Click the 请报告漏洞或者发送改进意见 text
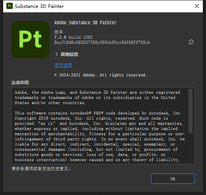Image resolution: width=206 pixels, height=195 pixels. (x=41, y=169)
